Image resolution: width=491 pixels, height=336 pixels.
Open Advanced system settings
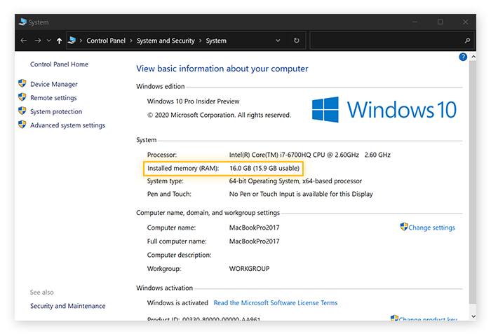[x=67, y=125]
